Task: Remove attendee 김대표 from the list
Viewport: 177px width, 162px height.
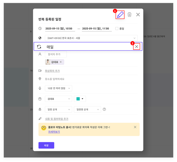Action: coord(61,62)
